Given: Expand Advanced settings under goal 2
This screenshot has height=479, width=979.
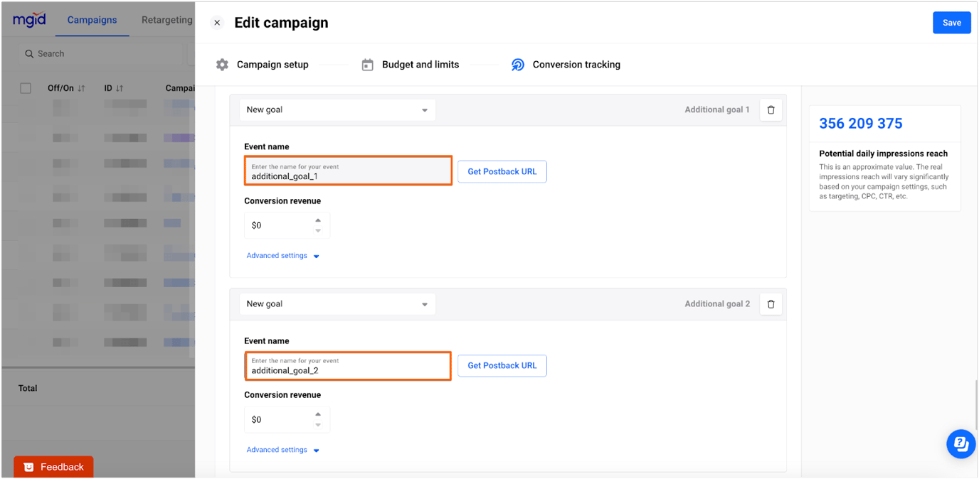Looking at the screenshot, I should [277, 449].
